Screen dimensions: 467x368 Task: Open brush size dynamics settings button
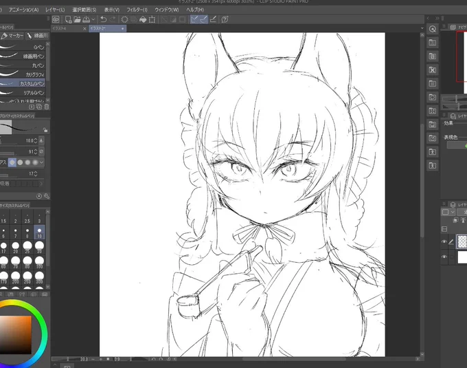point(41,140)
